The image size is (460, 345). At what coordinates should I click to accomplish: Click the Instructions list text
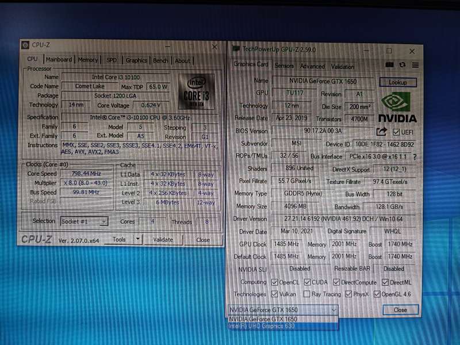click(x=139, y=148)
